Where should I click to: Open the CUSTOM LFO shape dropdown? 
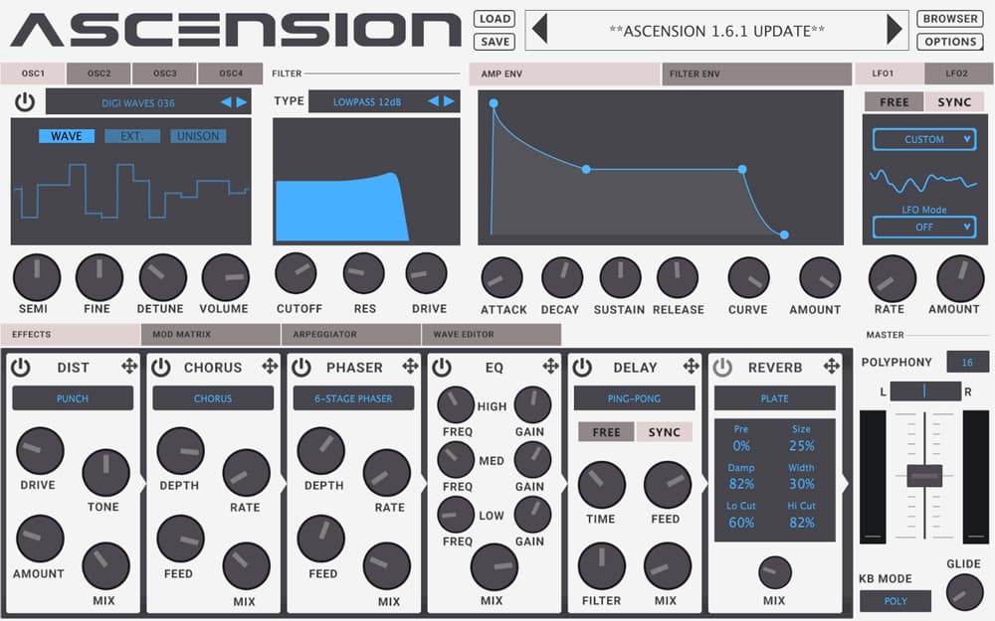click(x=924, y=139)
